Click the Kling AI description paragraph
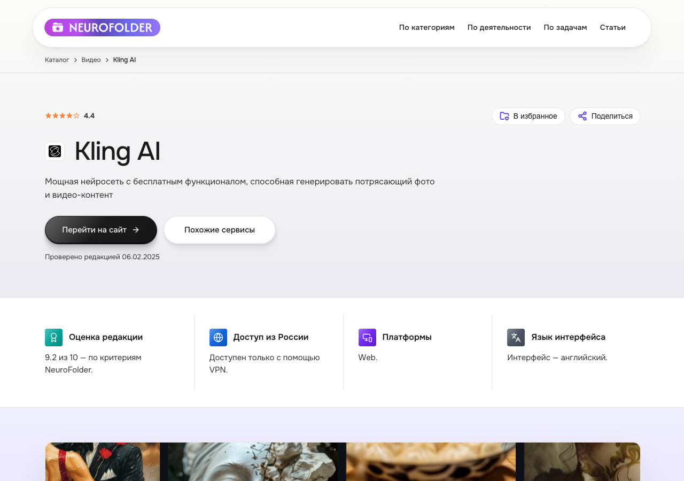 coord(240,188)
